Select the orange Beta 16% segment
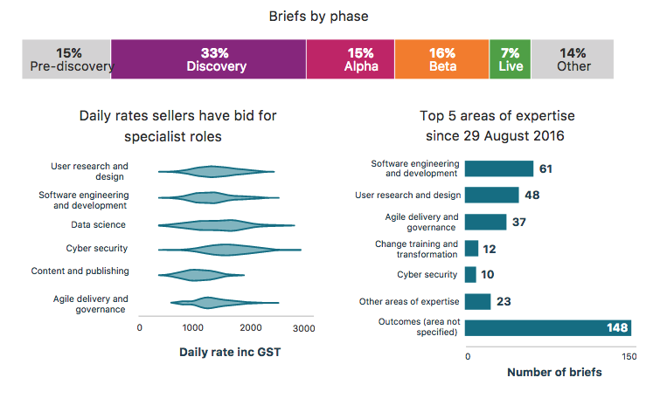Viewport: 660px width, 405px height. 441,59
